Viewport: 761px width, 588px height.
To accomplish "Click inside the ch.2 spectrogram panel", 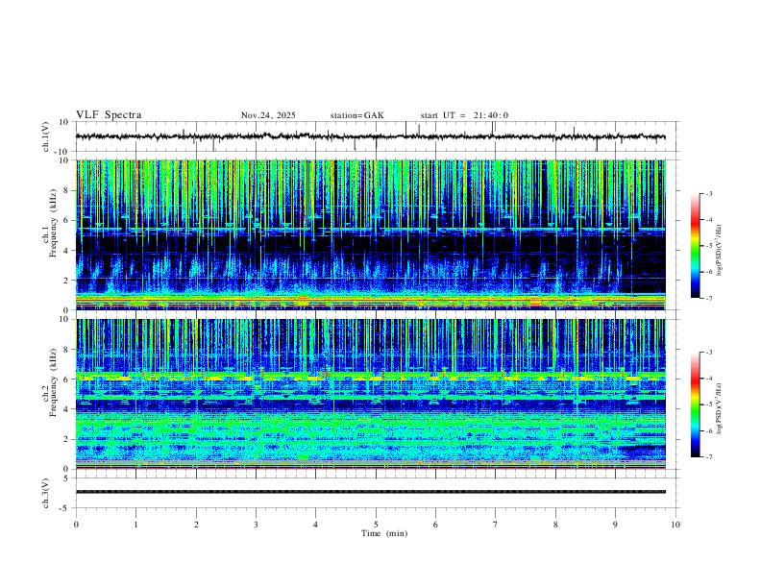I will click(371, 394).
